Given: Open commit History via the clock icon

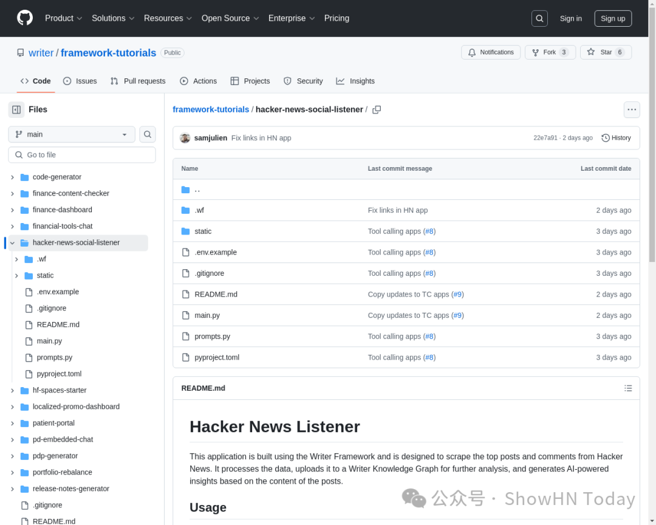Looking at the screenshot, I should 615,137.
